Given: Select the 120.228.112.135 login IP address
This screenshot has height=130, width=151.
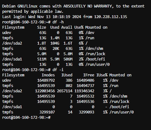Looking at the screenshot, I should [111, 17].
